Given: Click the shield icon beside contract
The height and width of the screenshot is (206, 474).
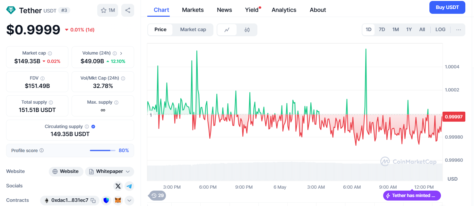Looking at the screenshot, I should pos(106,201).
